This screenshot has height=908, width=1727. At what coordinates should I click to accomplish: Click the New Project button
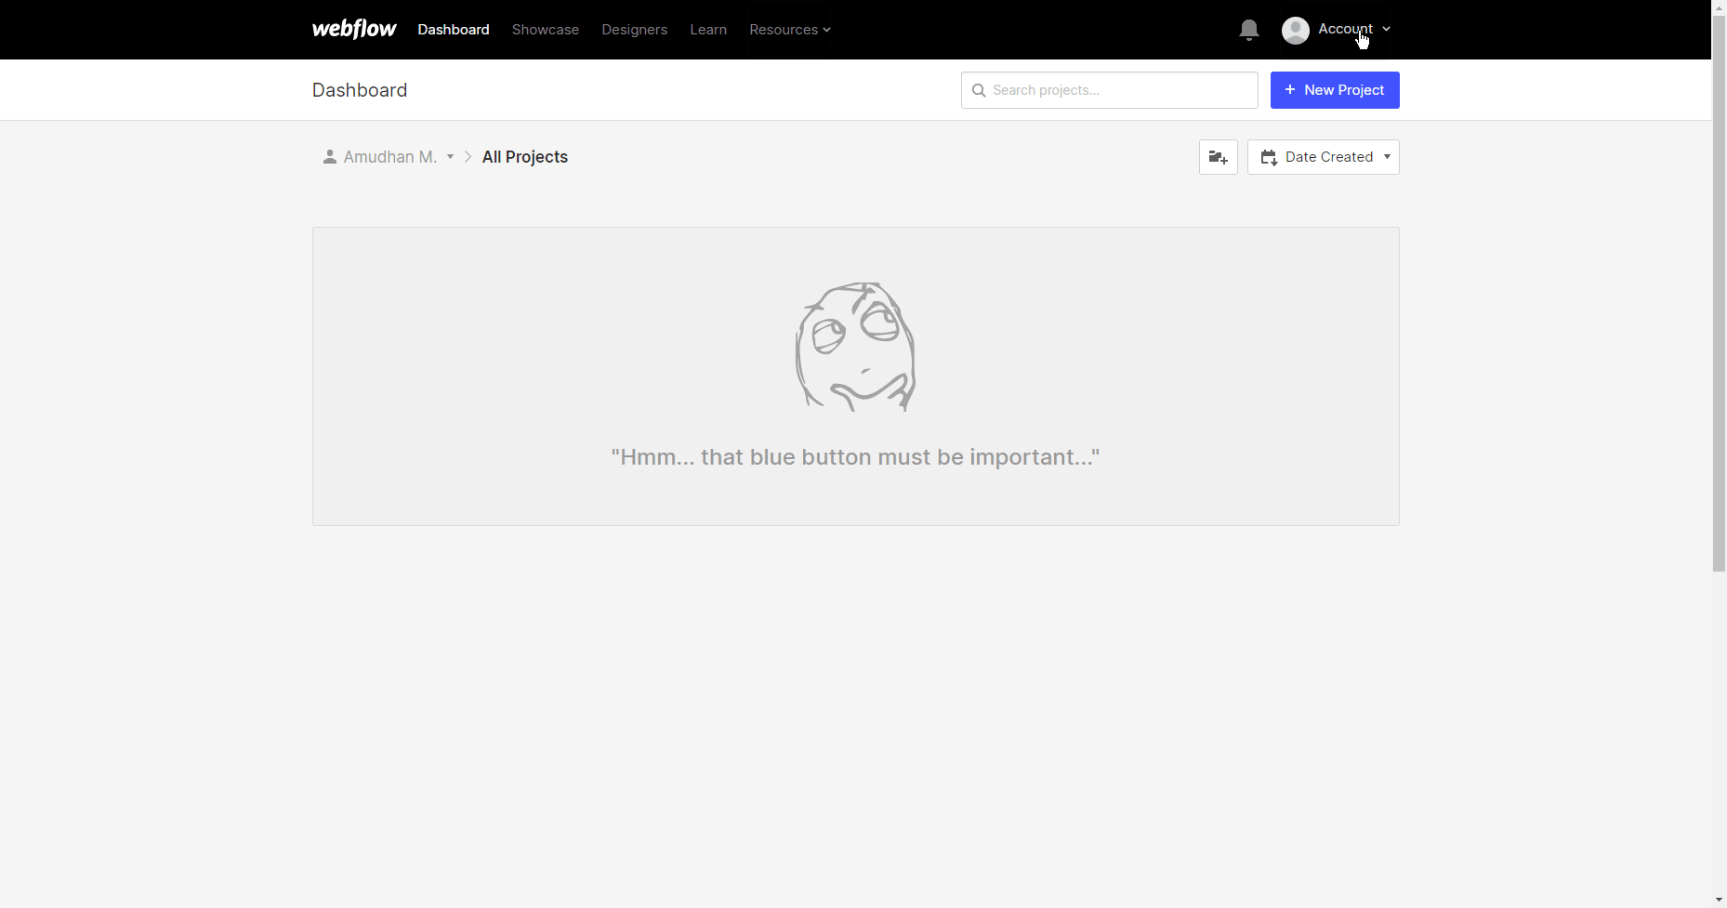pyautogui.click(x=1335, y=89)
